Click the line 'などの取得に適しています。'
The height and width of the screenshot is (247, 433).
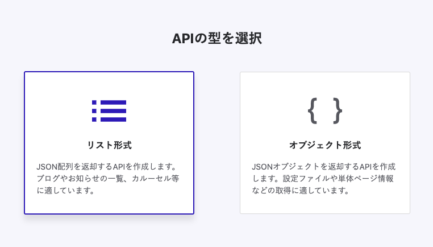pyautogui.click(x=301, y=191)
